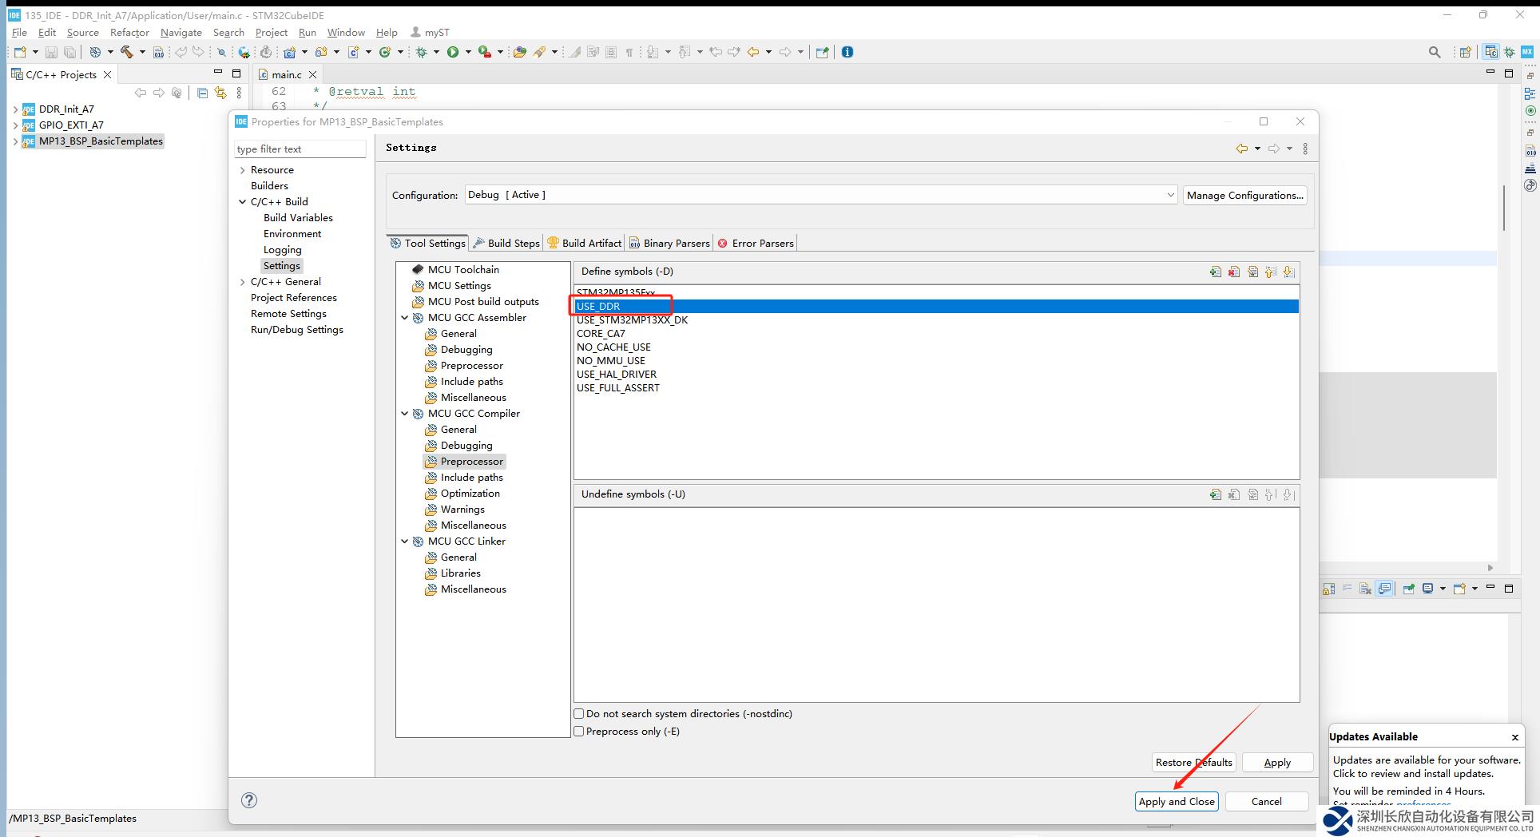The height and width of the screenshot is (837, 1540).
Task: Click the build hammer icon in main toolbar
Action: 126,52
